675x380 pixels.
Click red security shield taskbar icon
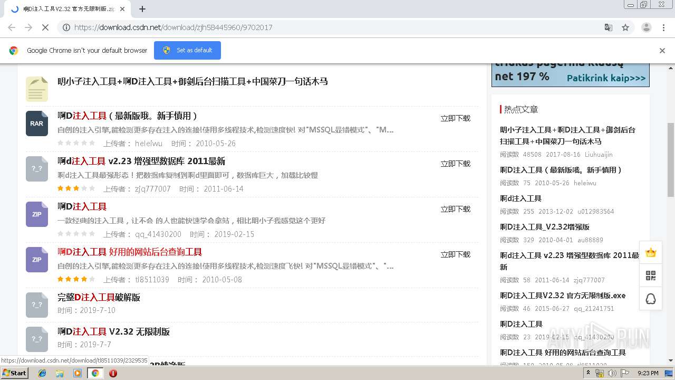(x=113, y=373)
